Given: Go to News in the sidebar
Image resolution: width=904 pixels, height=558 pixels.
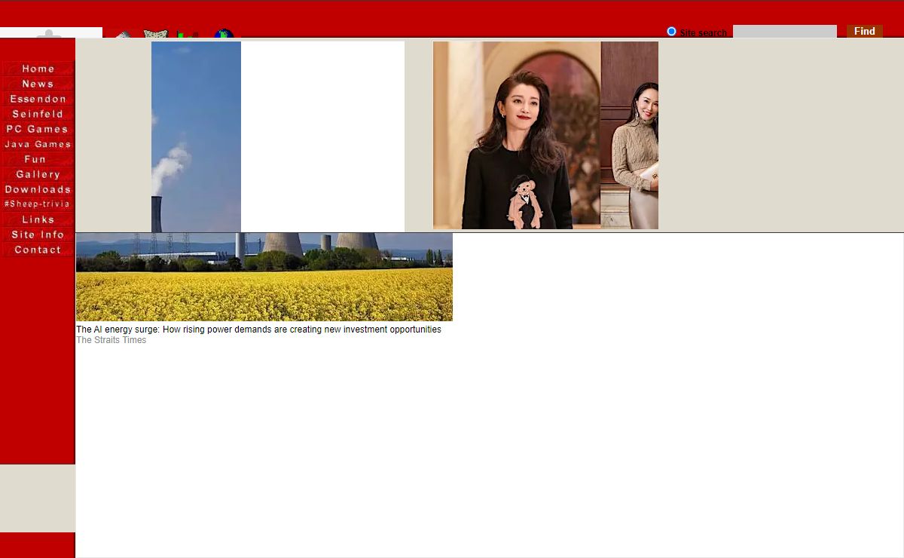Looking at the screenshot, I should (x=38, y=84).
